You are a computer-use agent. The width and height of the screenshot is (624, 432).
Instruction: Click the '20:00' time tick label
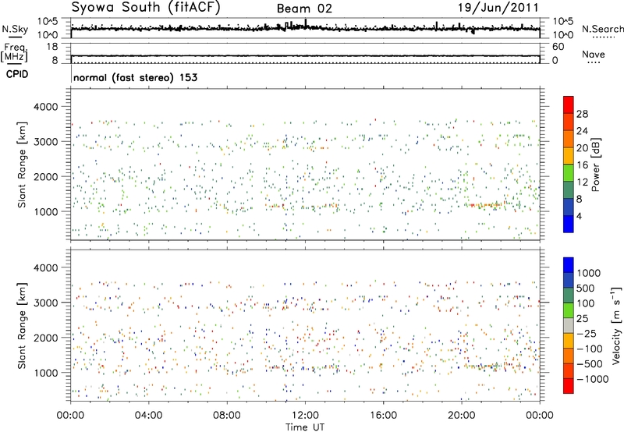[x=461, y=416]
